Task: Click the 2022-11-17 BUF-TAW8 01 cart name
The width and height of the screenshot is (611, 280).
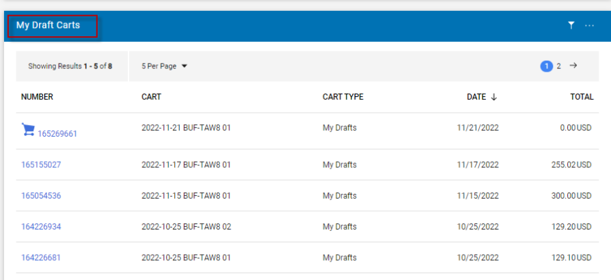Action: pyautogui.click(x=186, y=165)
